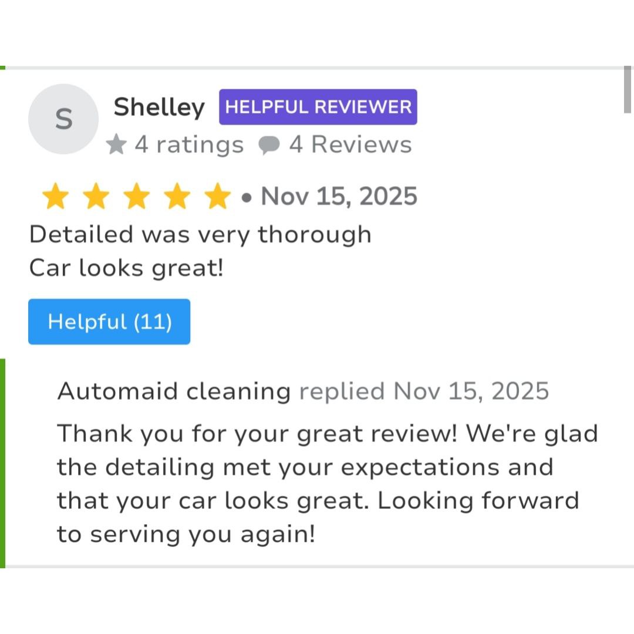Viewport: 634px width, 634px height.
Task: Click the speech bubble reviews icon
Action: (269, 145)
